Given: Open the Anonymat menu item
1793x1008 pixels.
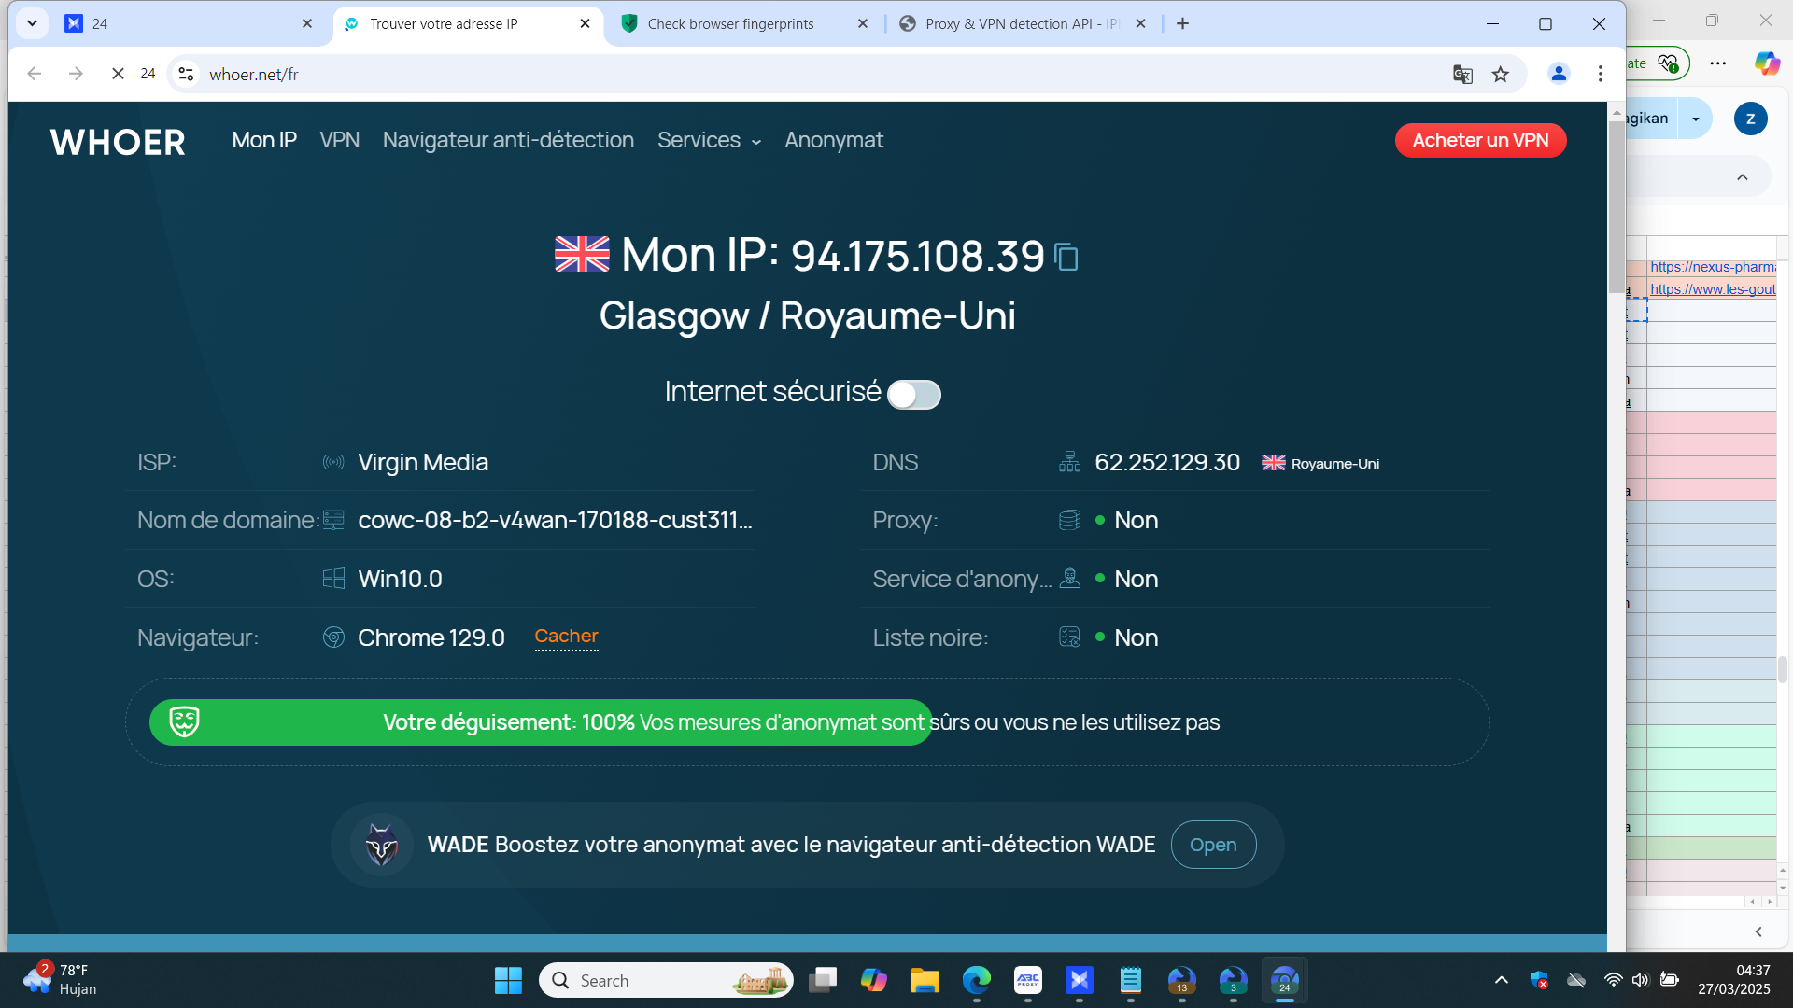Looking at the screenshot, I should pyautogui.click(x=833, y=140).
